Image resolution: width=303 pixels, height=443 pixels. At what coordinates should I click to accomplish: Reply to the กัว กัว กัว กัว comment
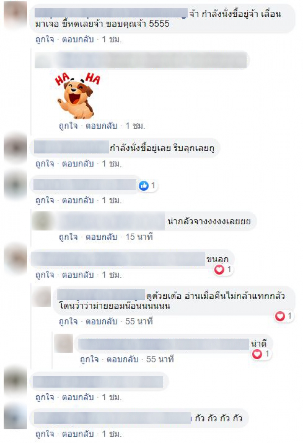(78, 434)
